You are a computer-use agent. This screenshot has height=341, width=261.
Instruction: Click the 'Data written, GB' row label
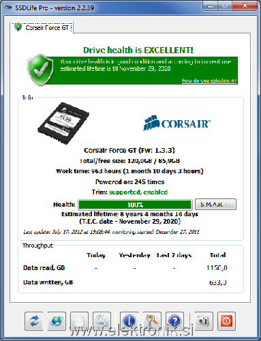click(x=48, y=282)
